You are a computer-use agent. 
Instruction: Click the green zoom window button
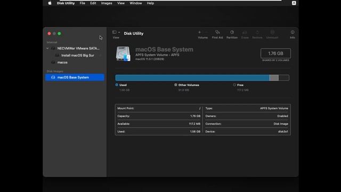tap(59, 34)
